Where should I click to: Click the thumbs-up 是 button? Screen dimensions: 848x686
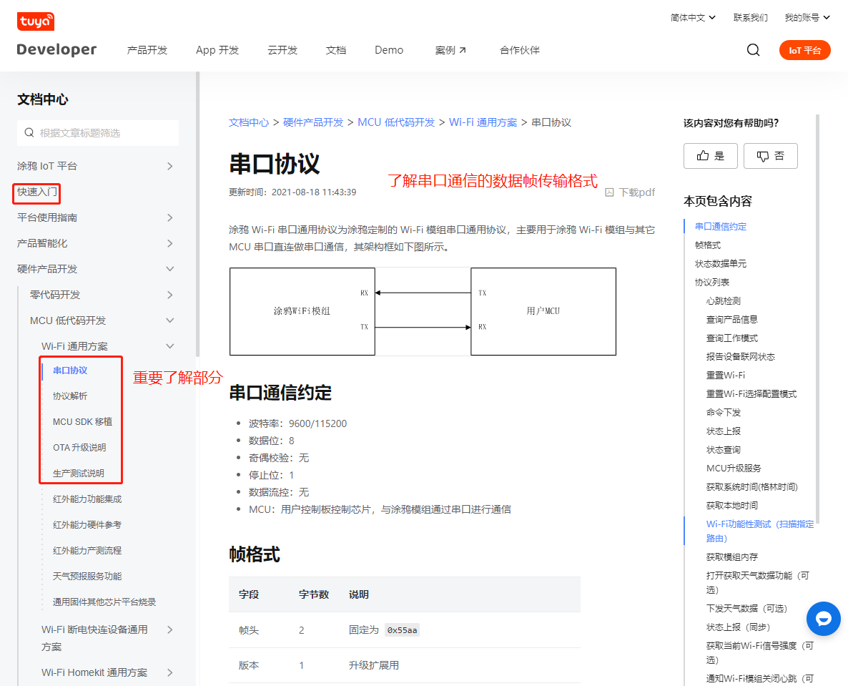pyautogui.click(x=710, y=156)
